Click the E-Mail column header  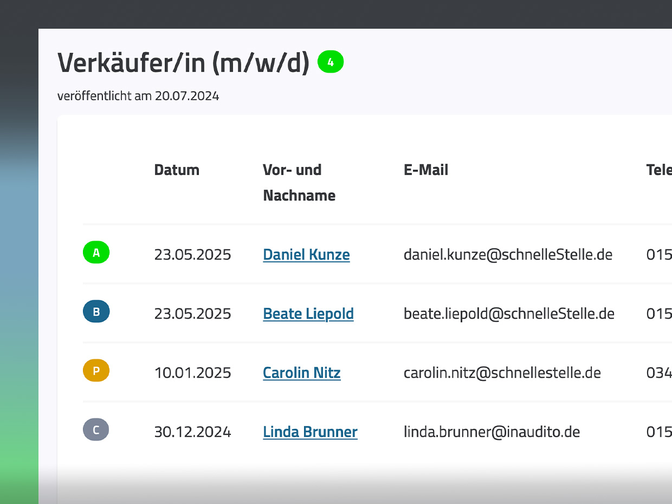pos(425,170)
